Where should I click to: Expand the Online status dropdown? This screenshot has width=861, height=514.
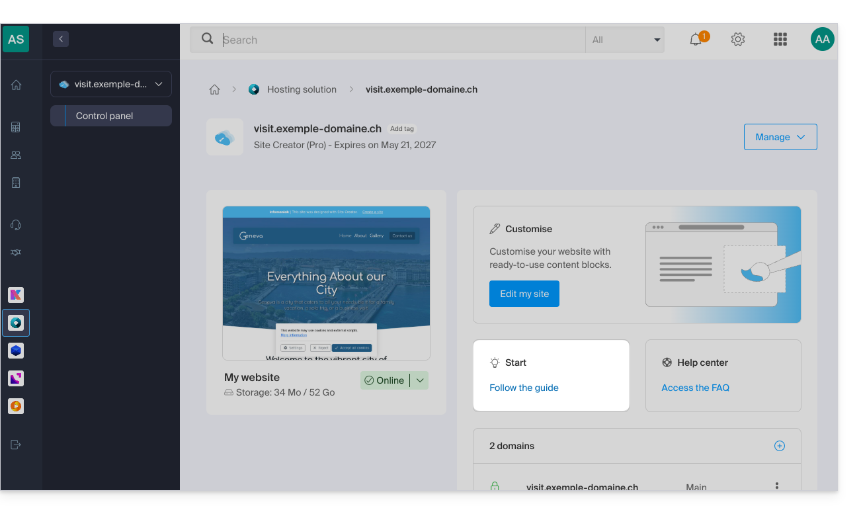coord(420,380)
